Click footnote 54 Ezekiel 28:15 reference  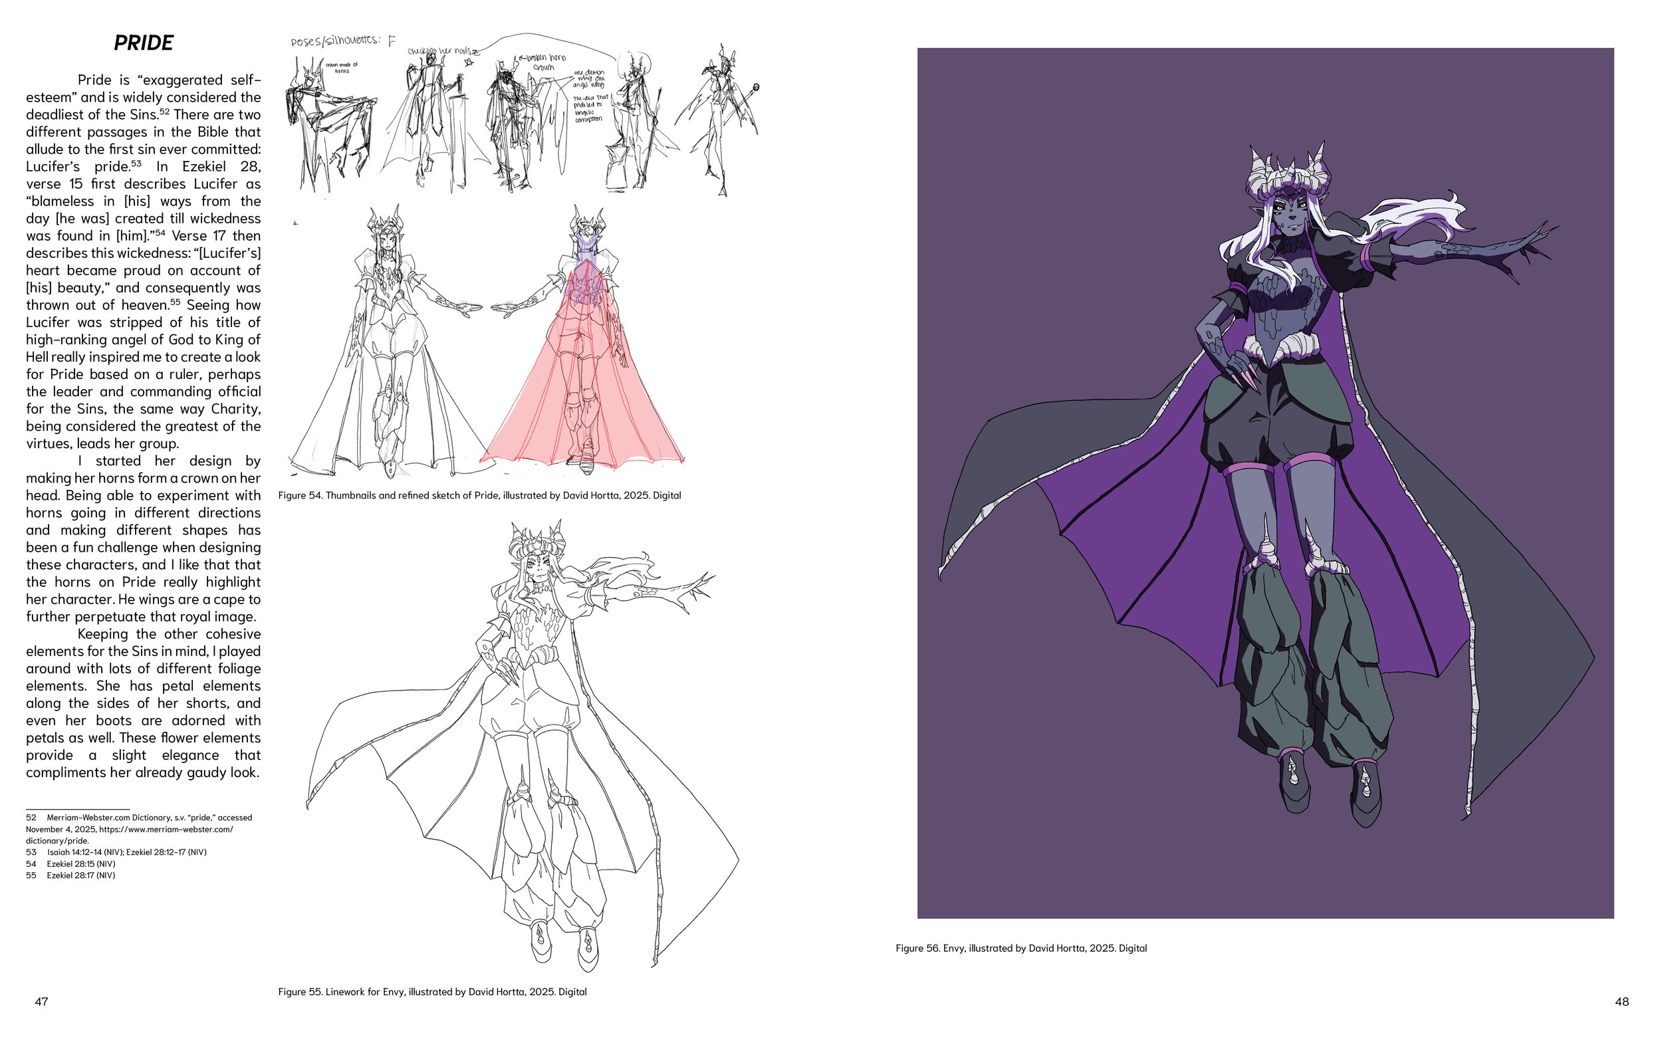point(80,864)
